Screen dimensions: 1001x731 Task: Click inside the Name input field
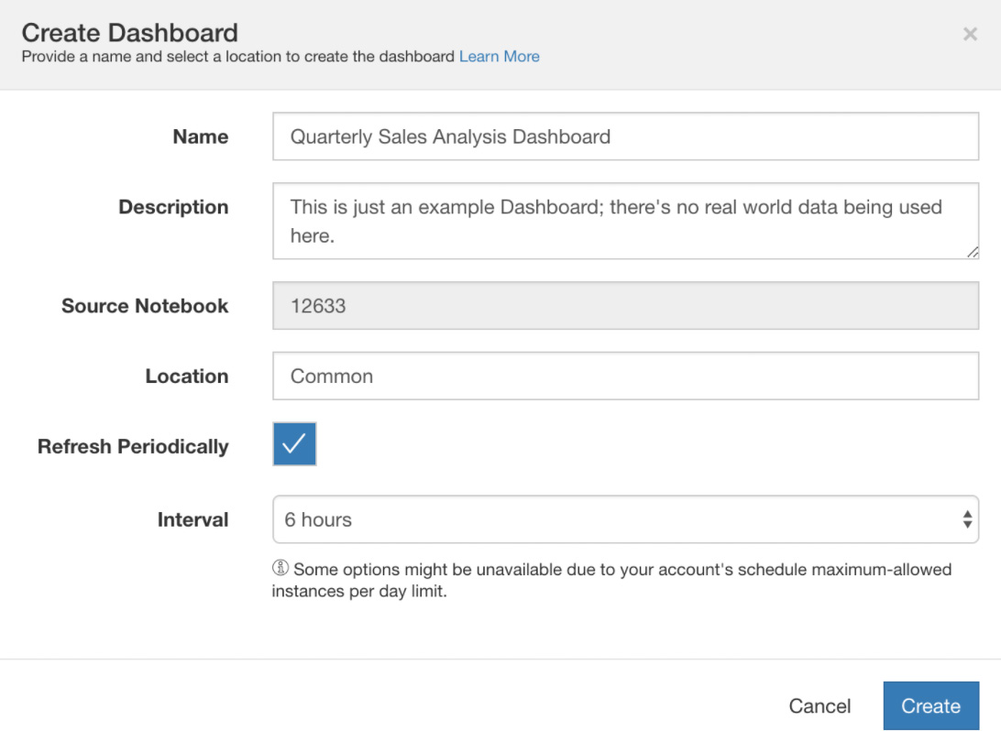click(x=626, y=137)
